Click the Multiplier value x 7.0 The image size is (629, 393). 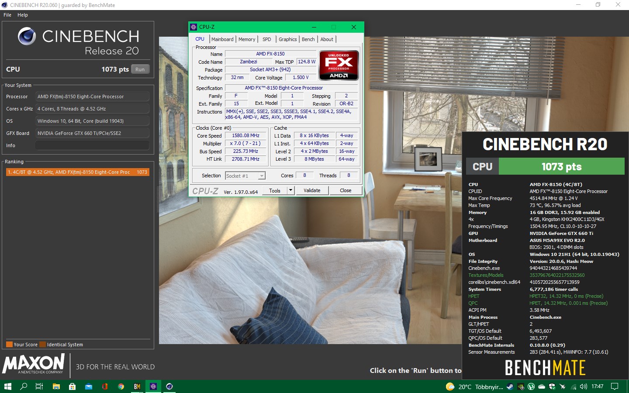[245, 143]
